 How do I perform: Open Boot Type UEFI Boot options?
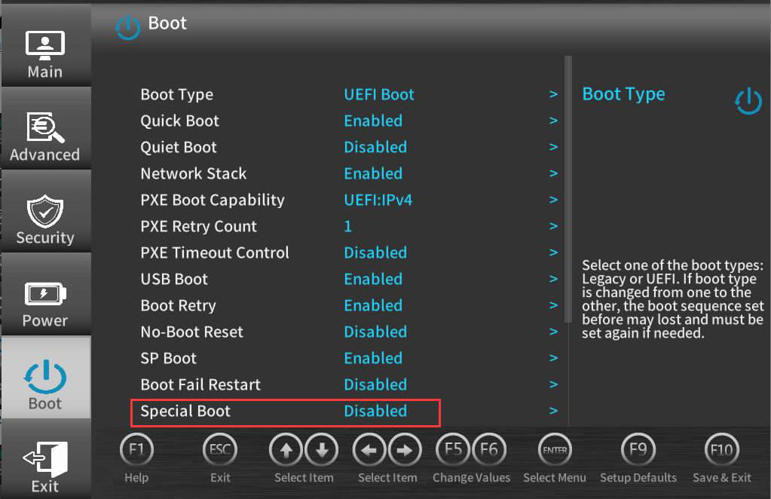point(379,94)
